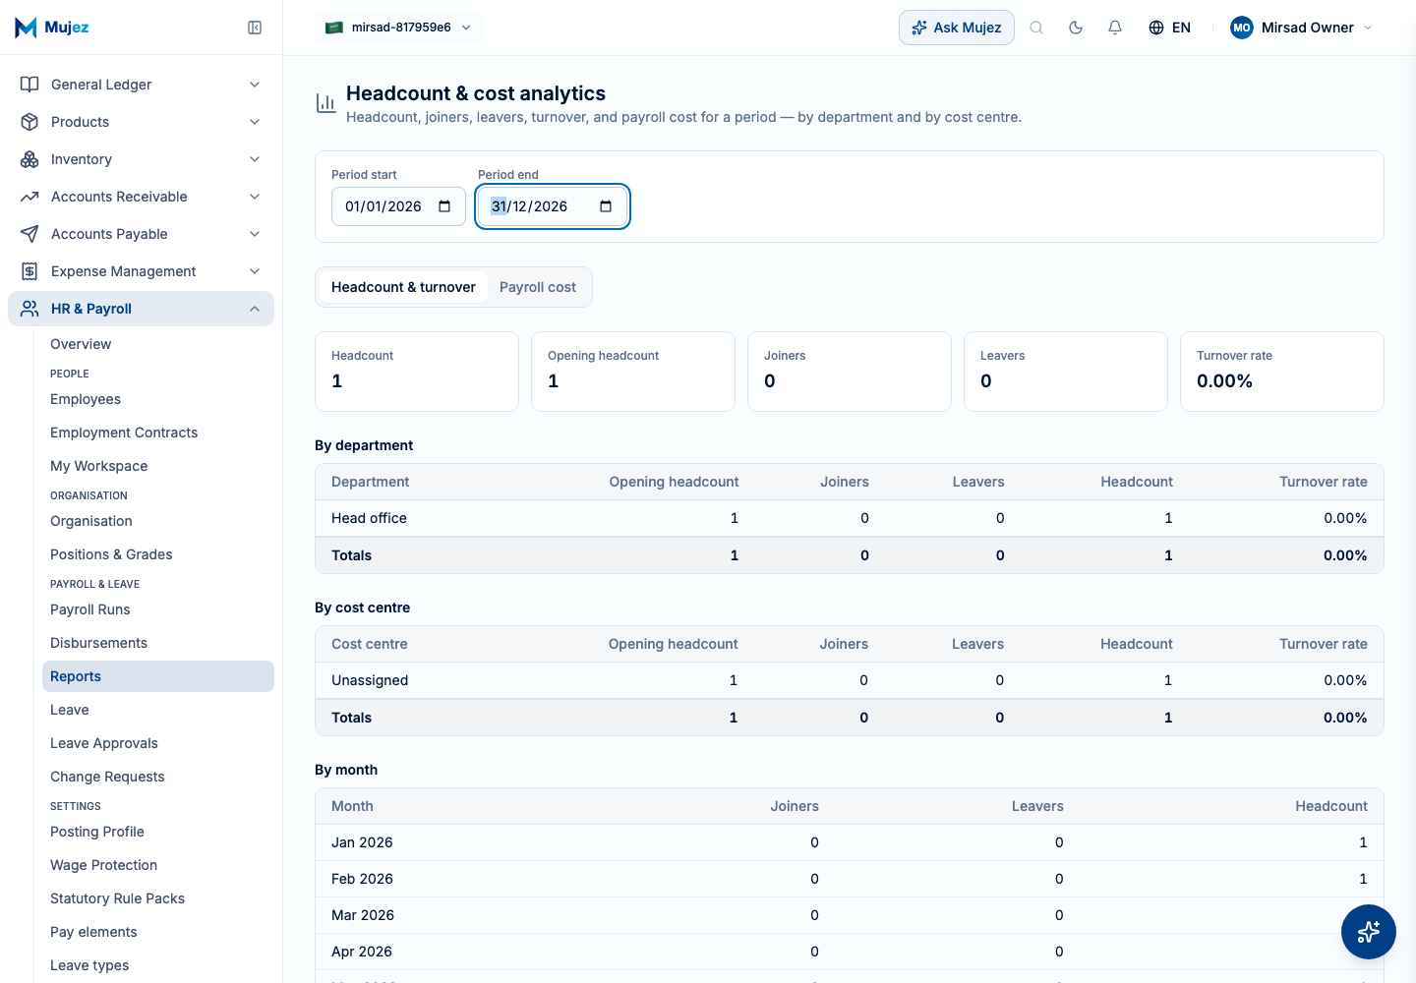Open mirsad-817959e6 workspace dropdown
The height and width of the screenshot is (983, 1416).
click(x=398, y=28)
